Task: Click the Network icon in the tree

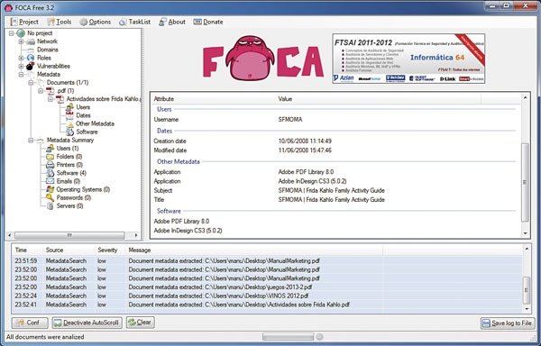Action: coord(31,41)
